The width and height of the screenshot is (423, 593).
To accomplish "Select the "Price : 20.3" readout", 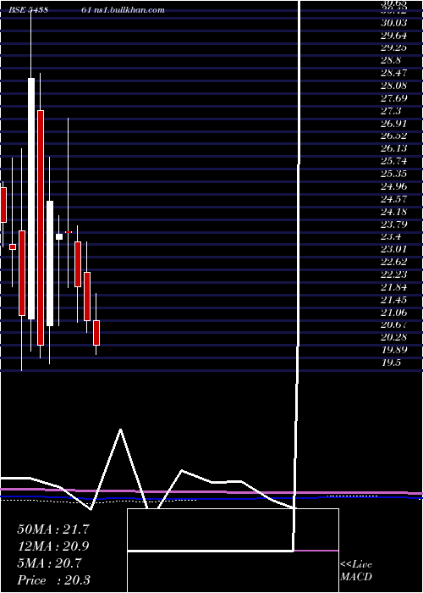I will (x=53, y=580).
